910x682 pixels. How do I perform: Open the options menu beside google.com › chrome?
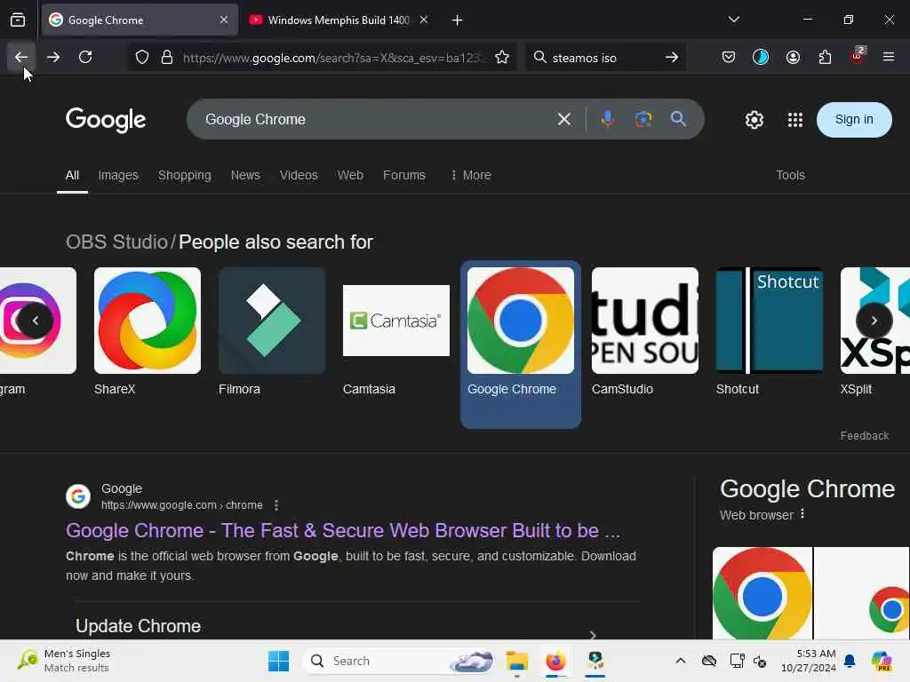click(x=276, y=505)
